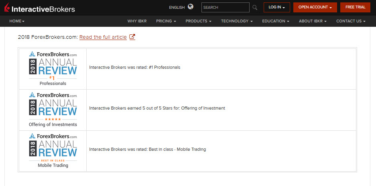
Task: Open the ABOUT IBKR menu
Action: (313, 21)
